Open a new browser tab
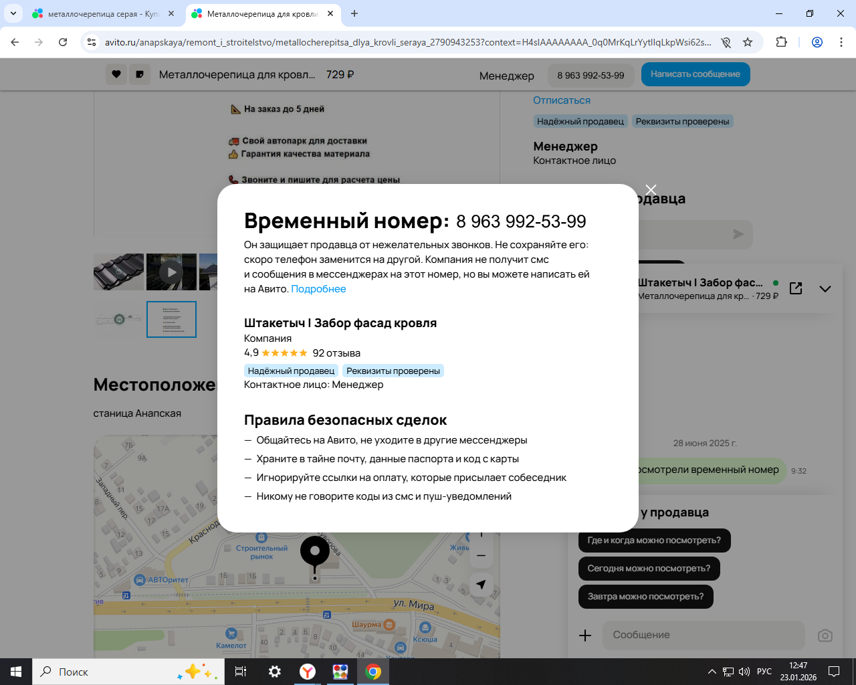Image resolution: width=856 pixels, height=685 pixels. 354,13
